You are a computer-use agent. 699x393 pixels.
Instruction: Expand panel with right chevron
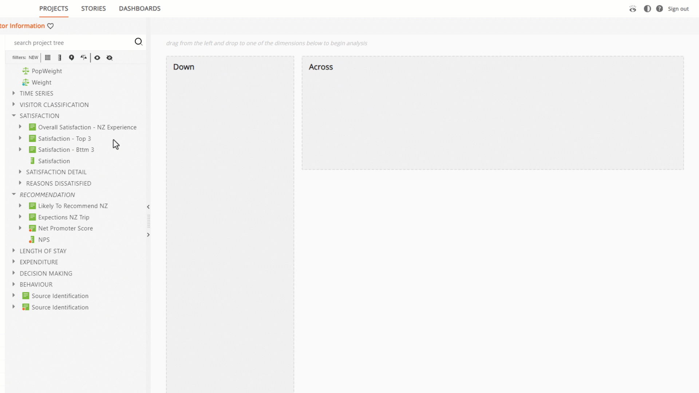pyautogui.click(x=148, y=235)
